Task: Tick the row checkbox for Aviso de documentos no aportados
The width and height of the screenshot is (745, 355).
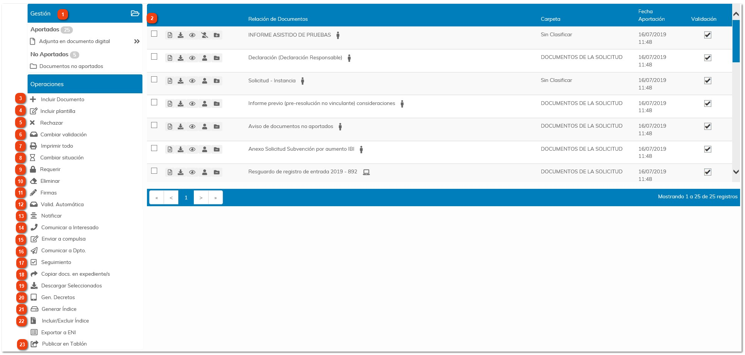Action: [x=154, y=126]
